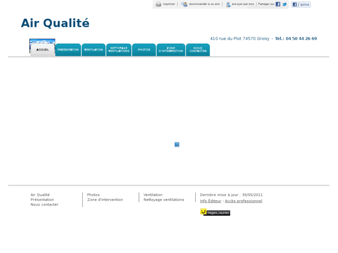Click the recommend-to-a-friend people icon

184,4
